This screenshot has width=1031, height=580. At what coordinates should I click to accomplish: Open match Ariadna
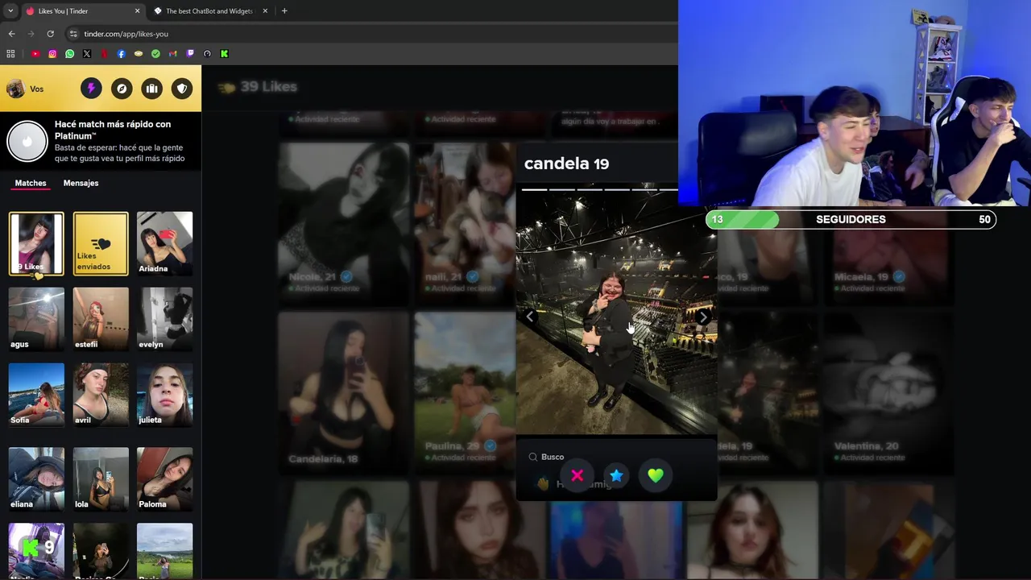coord(164,244)
